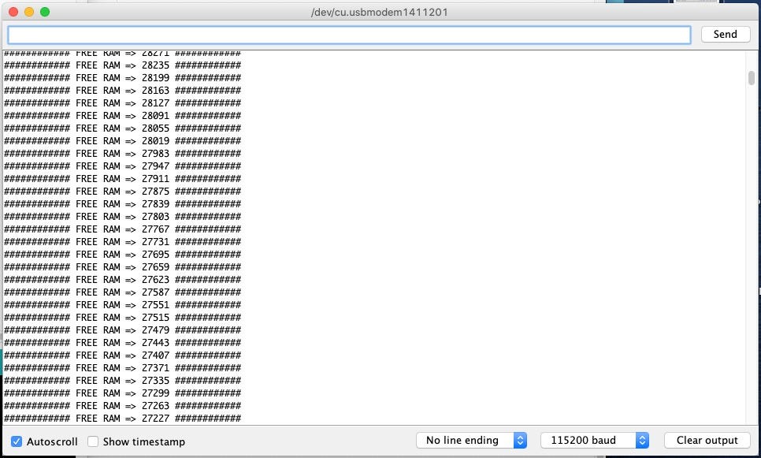Image resolution: width=761 pixels, height=458 pixels.
Task: Click the line with FREE RAM 28199
Action: (122, 78)
